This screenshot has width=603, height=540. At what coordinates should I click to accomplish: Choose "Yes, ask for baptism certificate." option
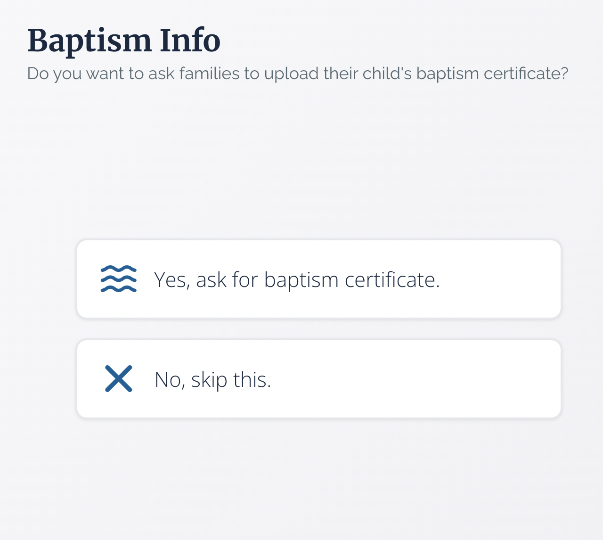(x=318, y=279)
